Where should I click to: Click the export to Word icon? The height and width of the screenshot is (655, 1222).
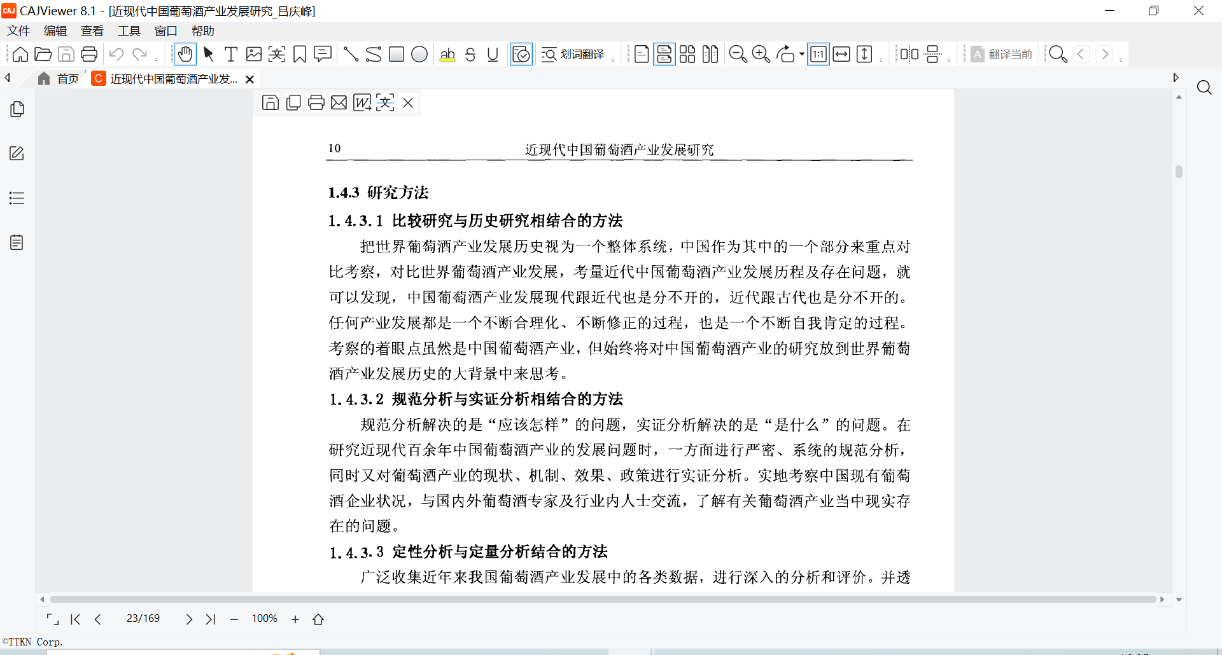[362, 102]
